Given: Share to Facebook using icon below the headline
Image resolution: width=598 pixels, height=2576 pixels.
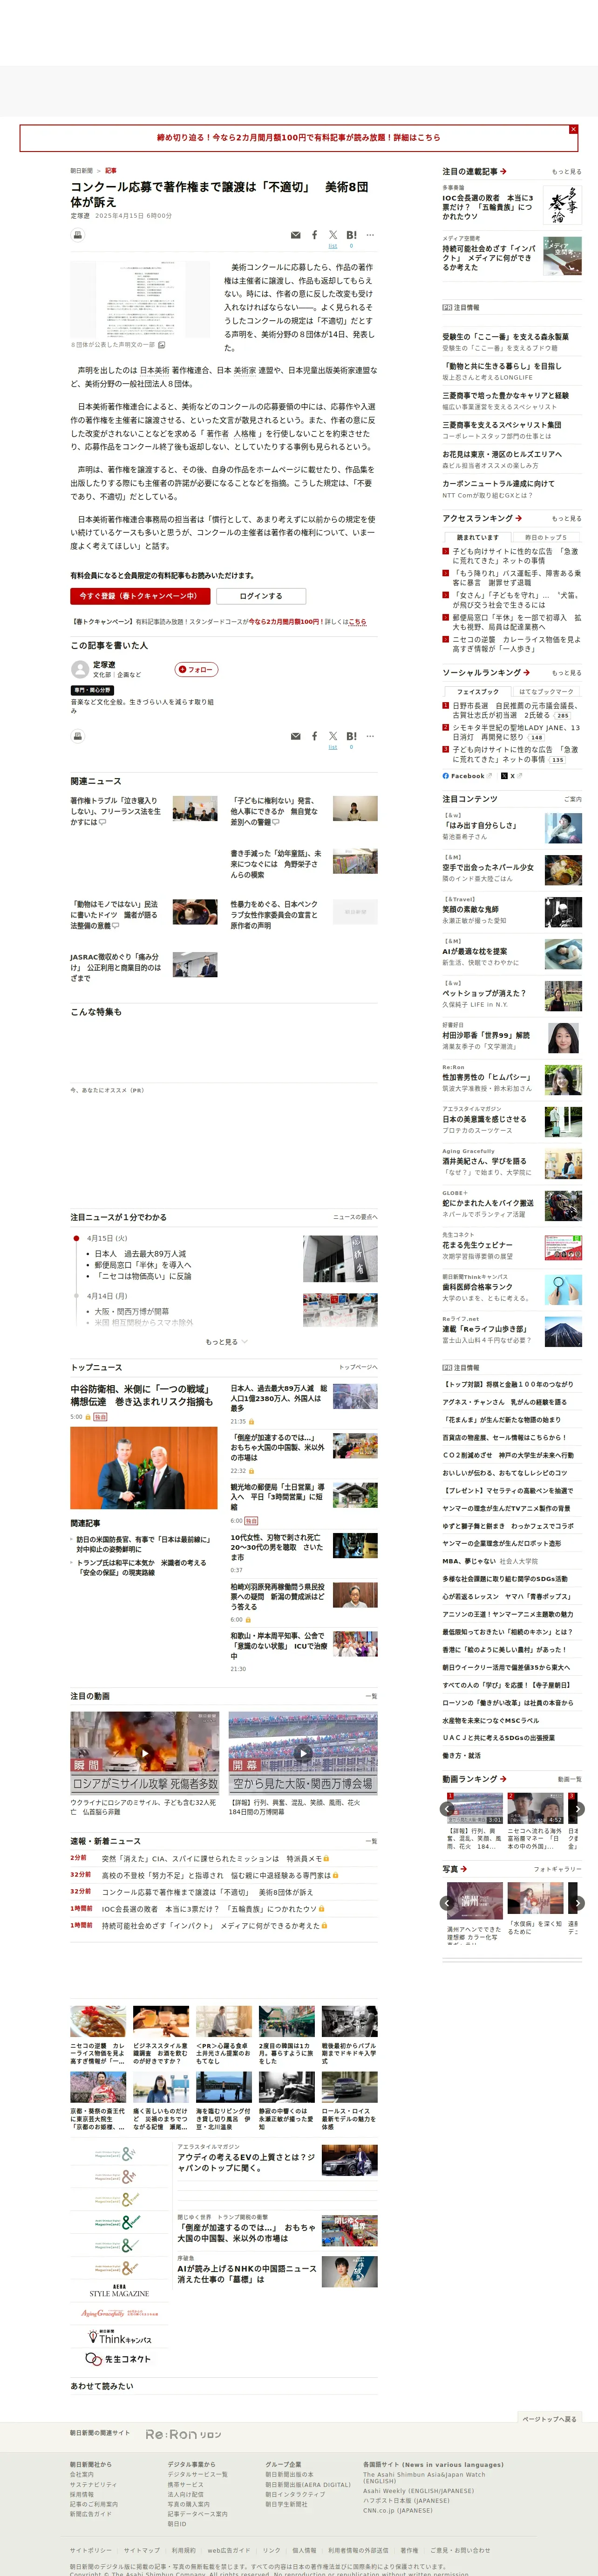Looking at the screenshot, I should tap(314, 235).
